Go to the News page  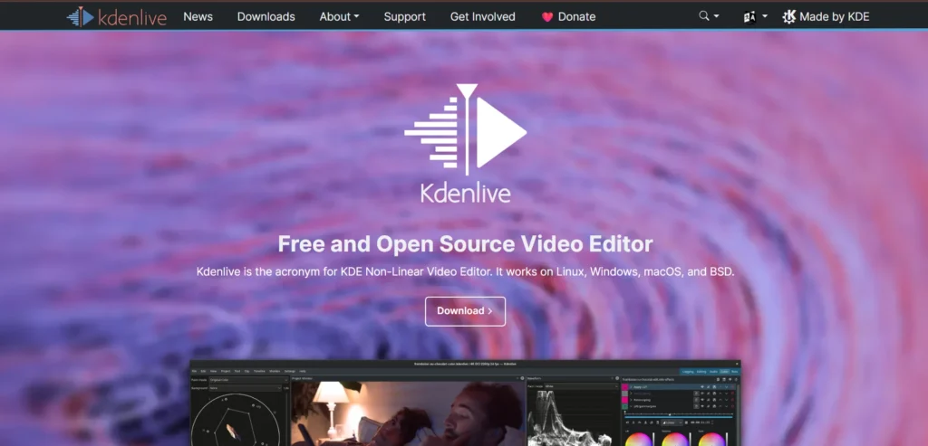198,16
